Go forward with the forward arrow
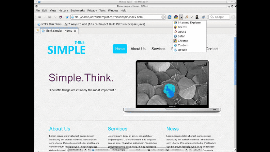This screenshot has height=152, width=270. [x=50, y=17]
